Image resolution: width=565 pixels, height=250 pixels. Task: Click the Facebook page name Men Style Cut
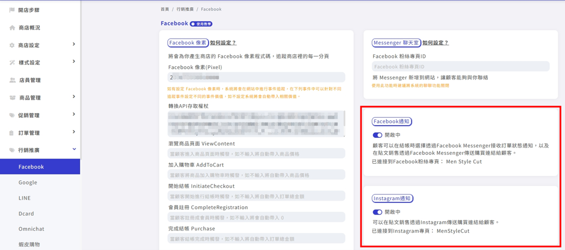coord(464,162)
